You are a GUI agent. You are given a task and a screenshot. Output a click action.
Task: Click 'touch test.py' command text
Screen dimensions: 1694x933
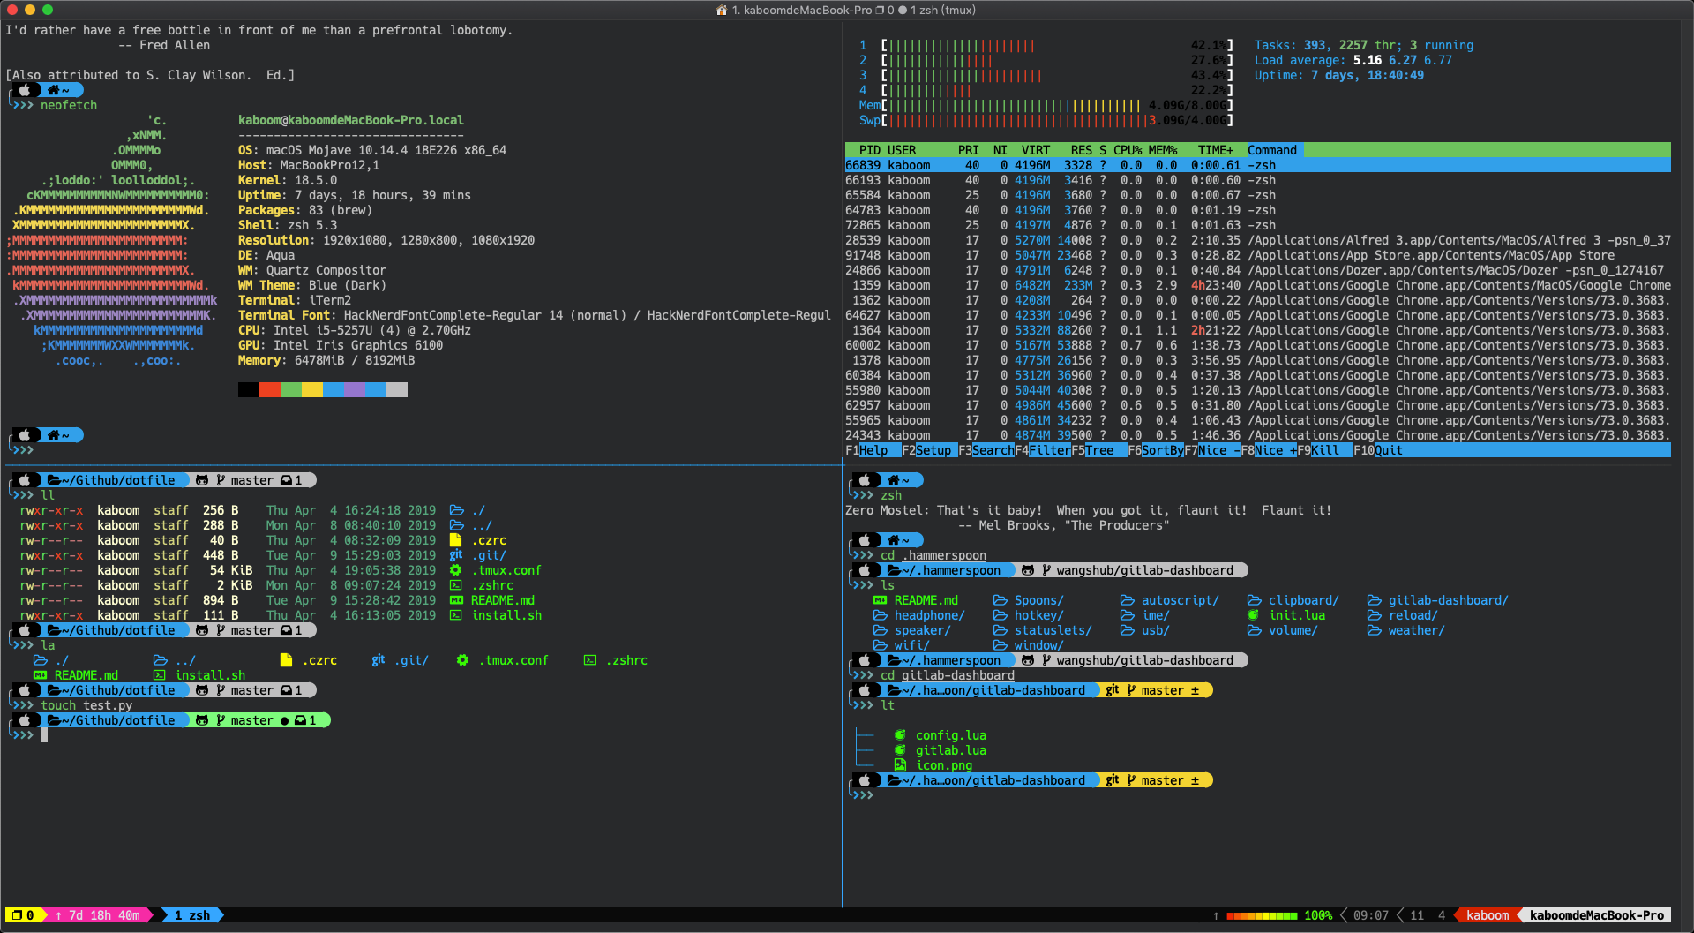click(x=86, y=705)
